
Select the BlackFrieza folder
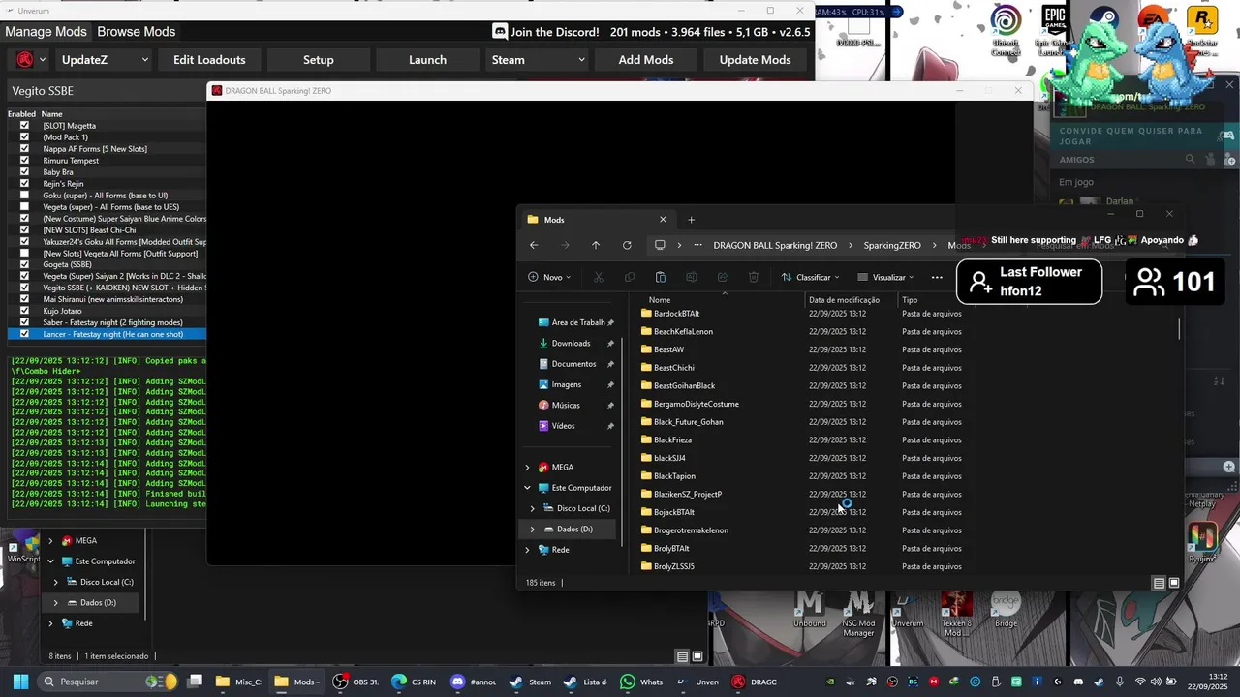click(x=672, y=440)
